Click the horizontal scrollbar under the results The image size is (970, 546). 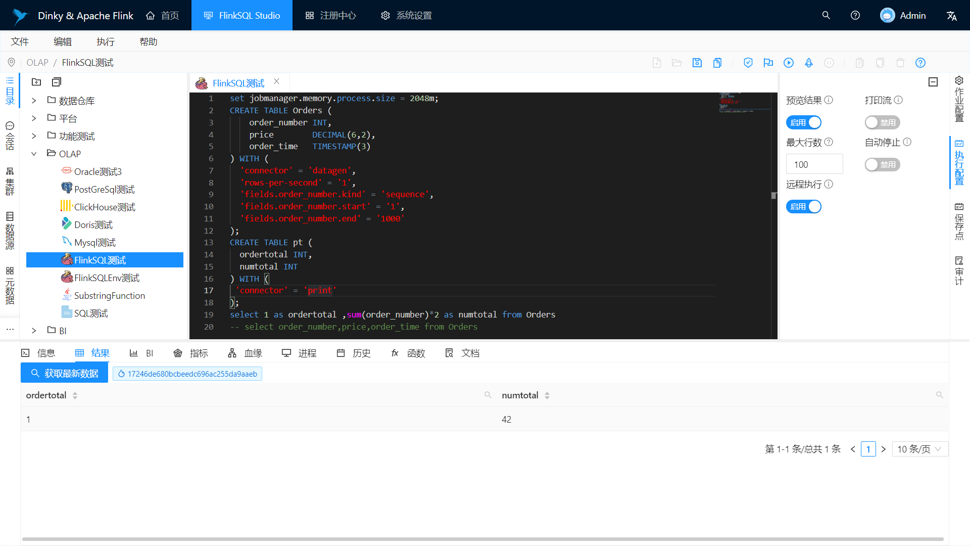point(482,539)
